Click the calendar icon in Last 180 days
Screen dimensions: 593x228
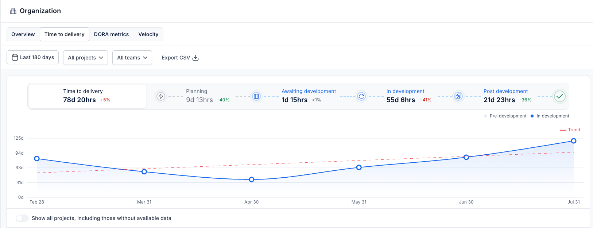point(15,57)
